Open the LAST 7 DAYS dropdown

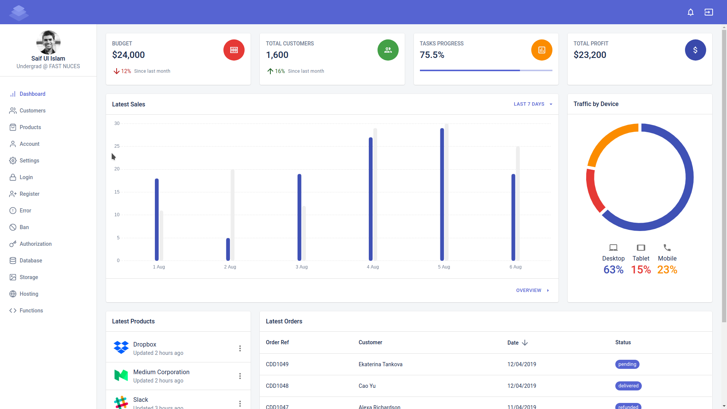click(x=533, y=104)
